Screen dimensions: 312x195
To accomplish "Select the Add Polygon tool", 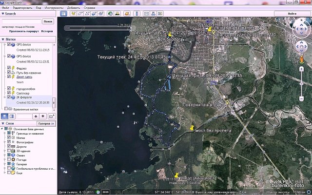I will click(80, 14).
